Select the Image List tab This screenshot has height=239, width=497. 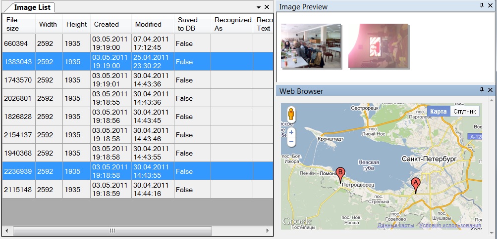[x=31, y=7]
